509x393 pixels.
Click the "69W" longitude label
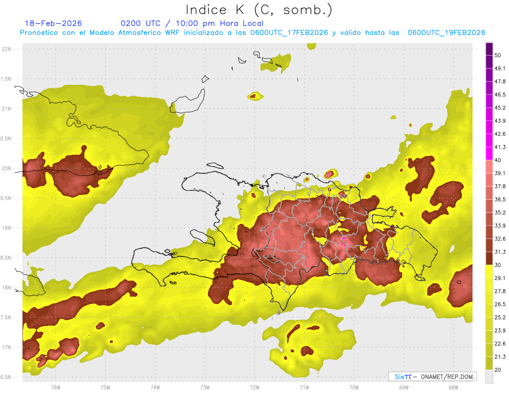click(404, 387)
